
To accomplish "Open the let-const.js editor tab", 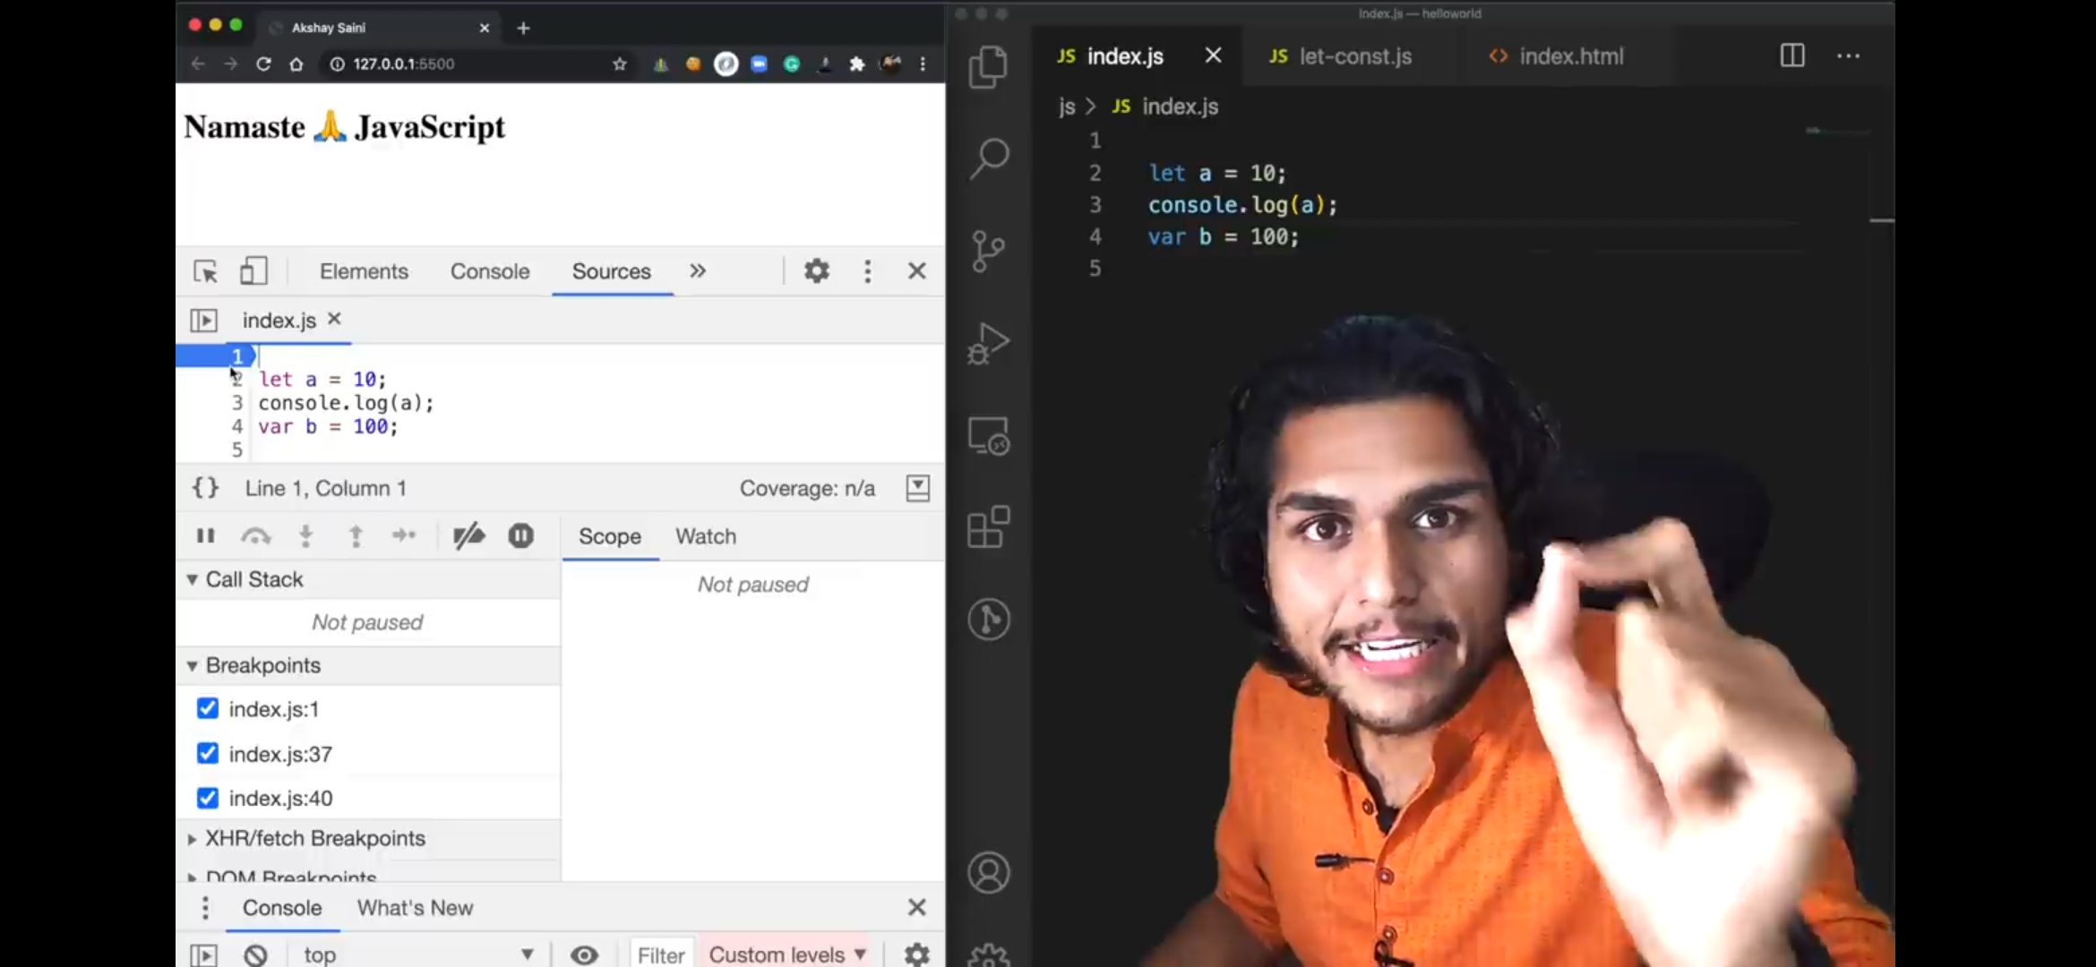I will click(x=1341, y=56).
